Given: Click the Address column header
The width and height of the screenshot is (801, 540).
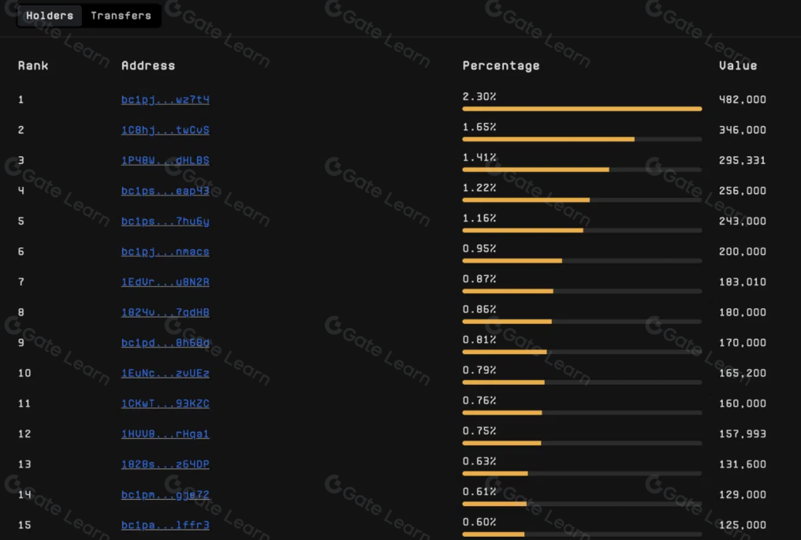Looking at the screenshot, I should [x=148, y=66].
